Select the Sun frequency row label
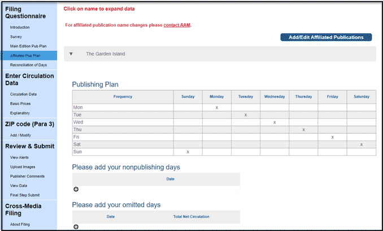This screenshot has height=231, width=383. coord(77,151)
